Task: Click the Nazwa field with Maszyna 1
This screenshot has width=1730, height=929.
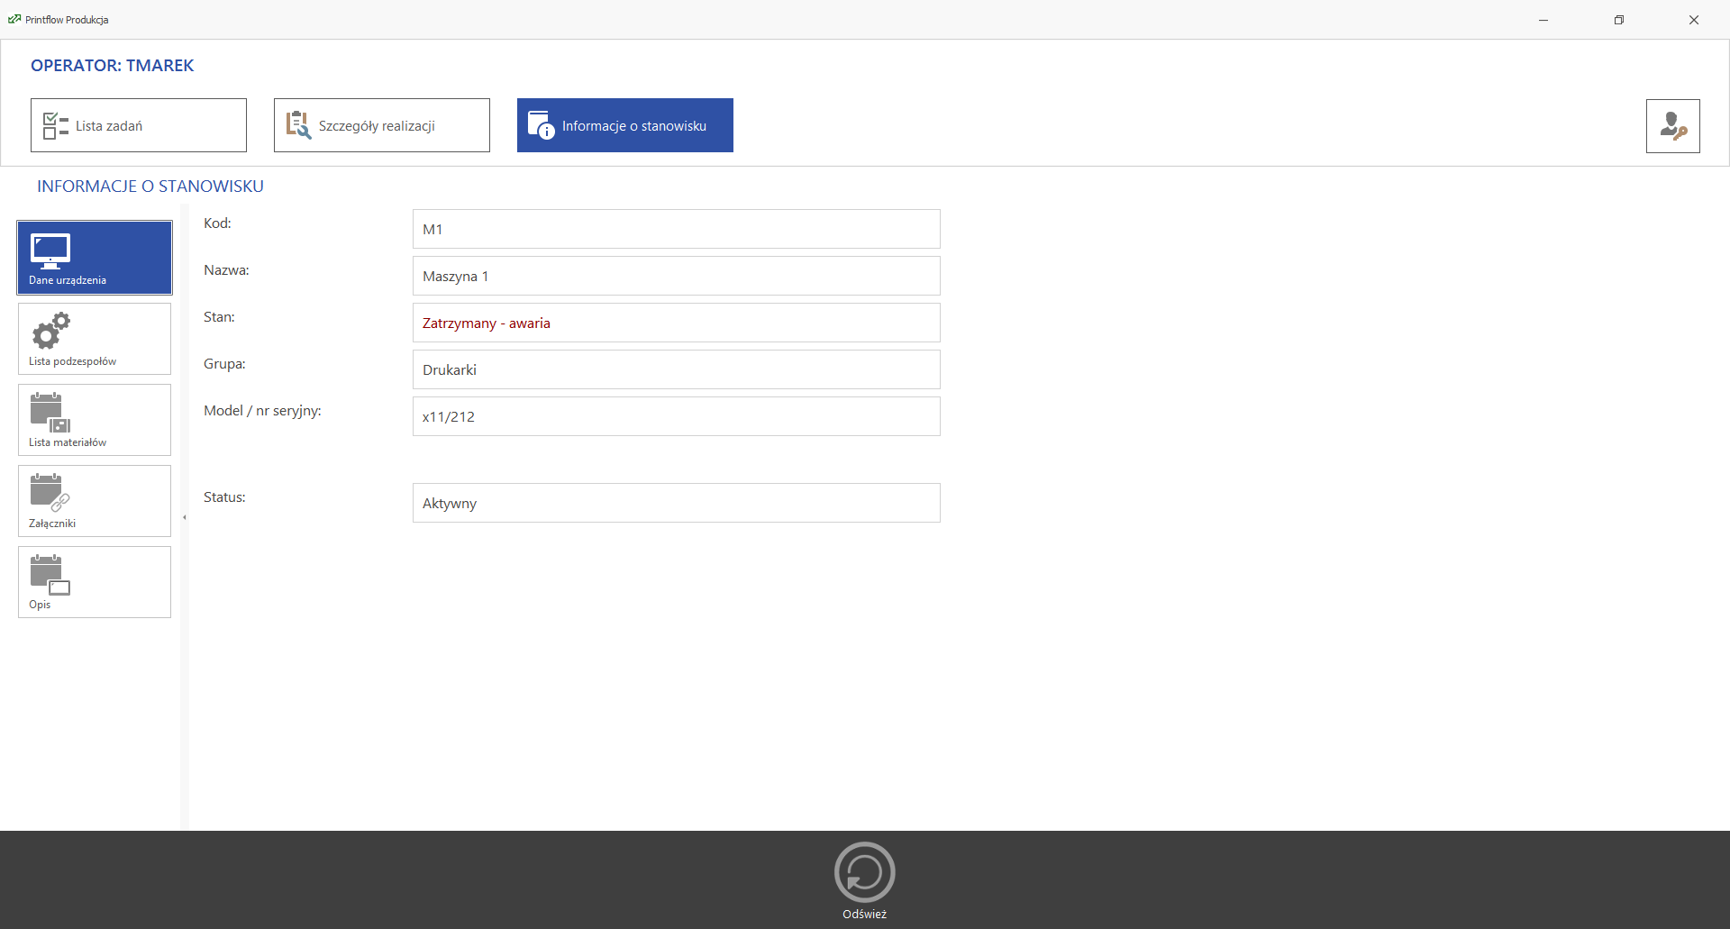Action: [676, 276]
